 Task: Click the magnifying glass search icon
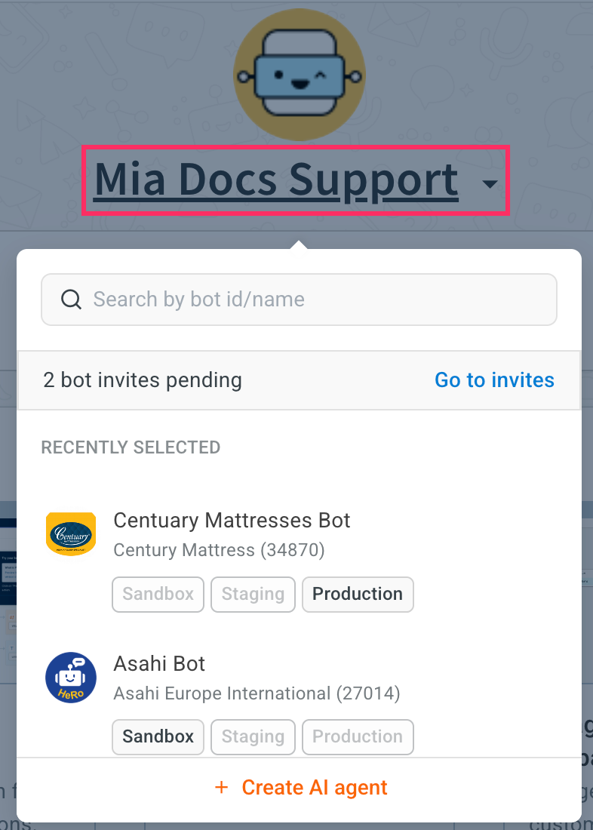[x=71, y=300]
